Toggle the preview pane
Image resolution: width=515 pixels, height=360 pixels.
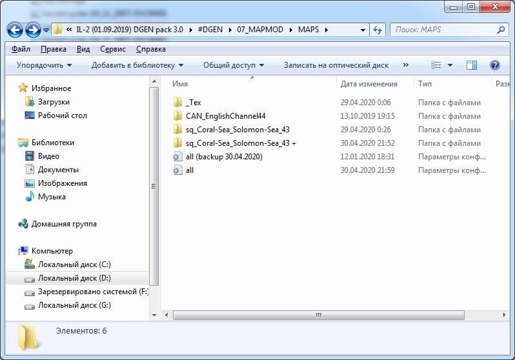point(472,65)
